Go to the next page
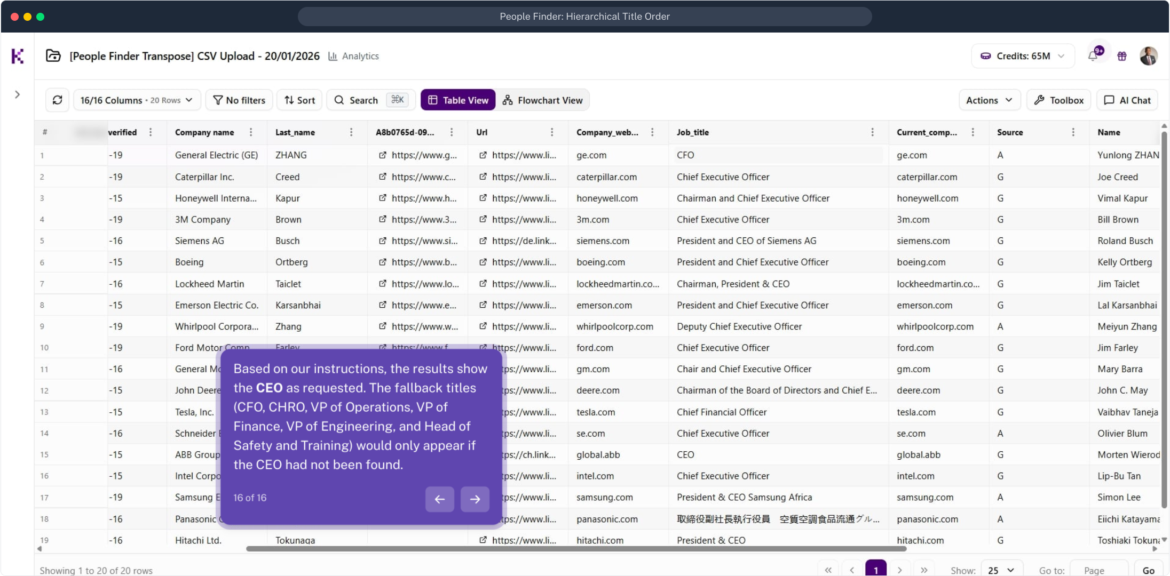This screenshot has height=576, width=1170. 900,570
